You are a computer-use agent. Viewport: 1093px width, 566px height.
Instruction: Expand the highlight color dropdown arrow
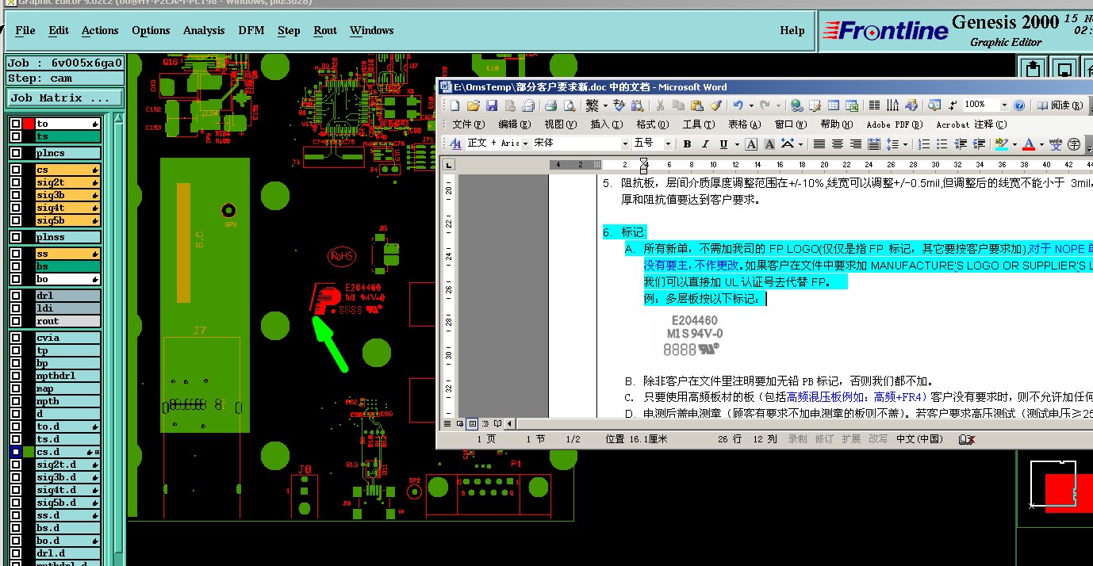1014,144
